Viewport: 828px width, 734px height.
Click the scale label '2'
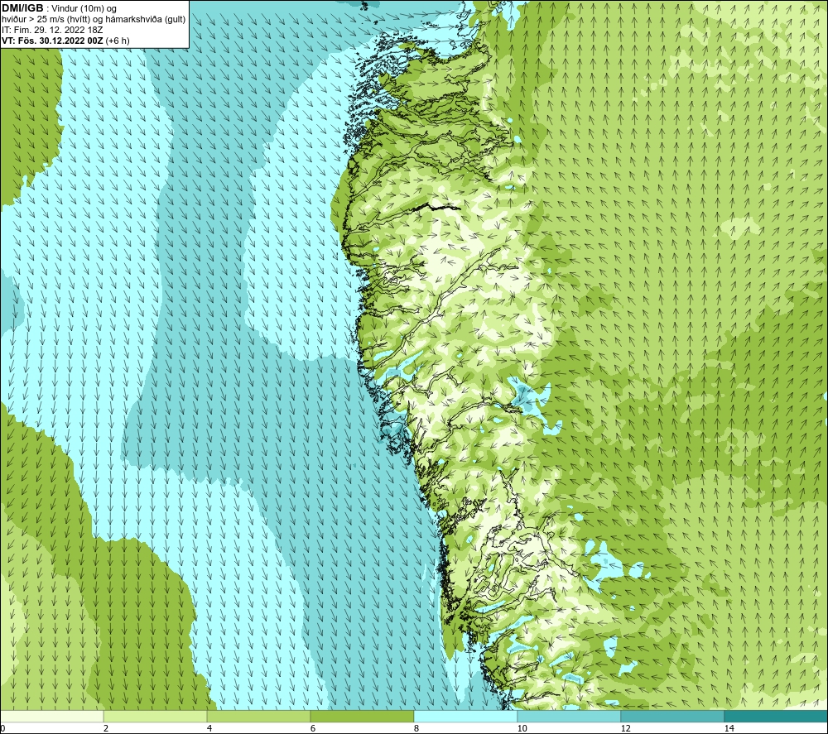click(x=106, y=728)
